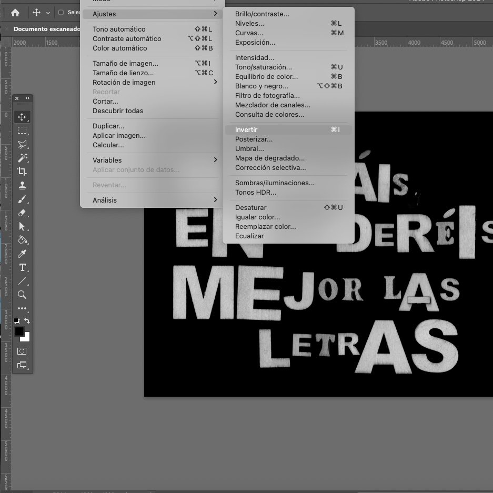Screen dimensions: 493x493
Task: Click the Move tool icon in options bar
Action: [x=36, y=13]
